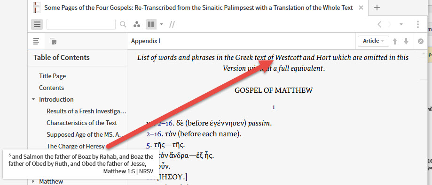Close the locator bar X icon
Screen dimensions: 432x185
(x=420, y=41)
